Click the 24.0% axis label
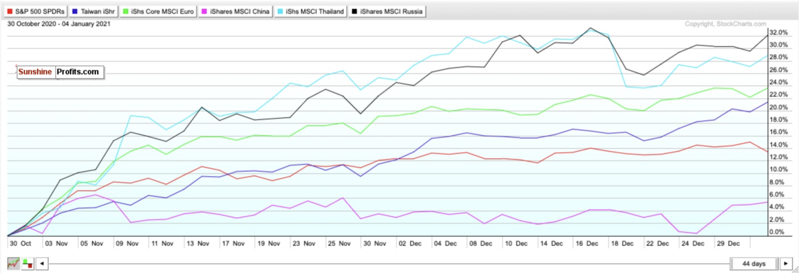The image size is (799, 273). point(779,82)
